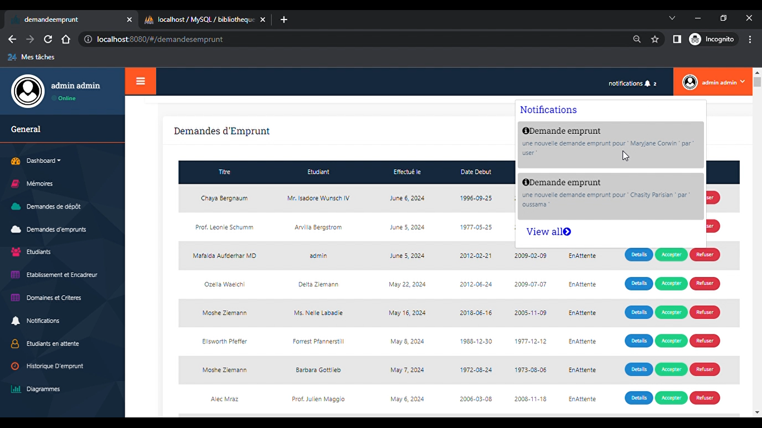Expand the Dashboard dropdown in sidebar
The height and width of the screenshot is (428, 762).
pyautogui.click(x=44, y=160)
